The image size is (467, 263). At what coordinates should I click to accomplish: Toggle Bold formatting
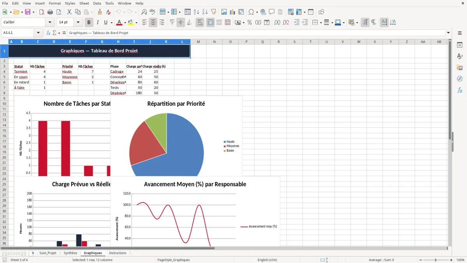coord(89,23)
